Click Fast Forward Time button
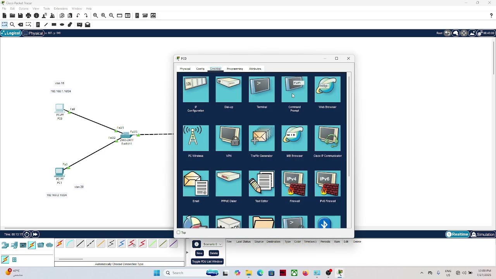 point(35,234)
